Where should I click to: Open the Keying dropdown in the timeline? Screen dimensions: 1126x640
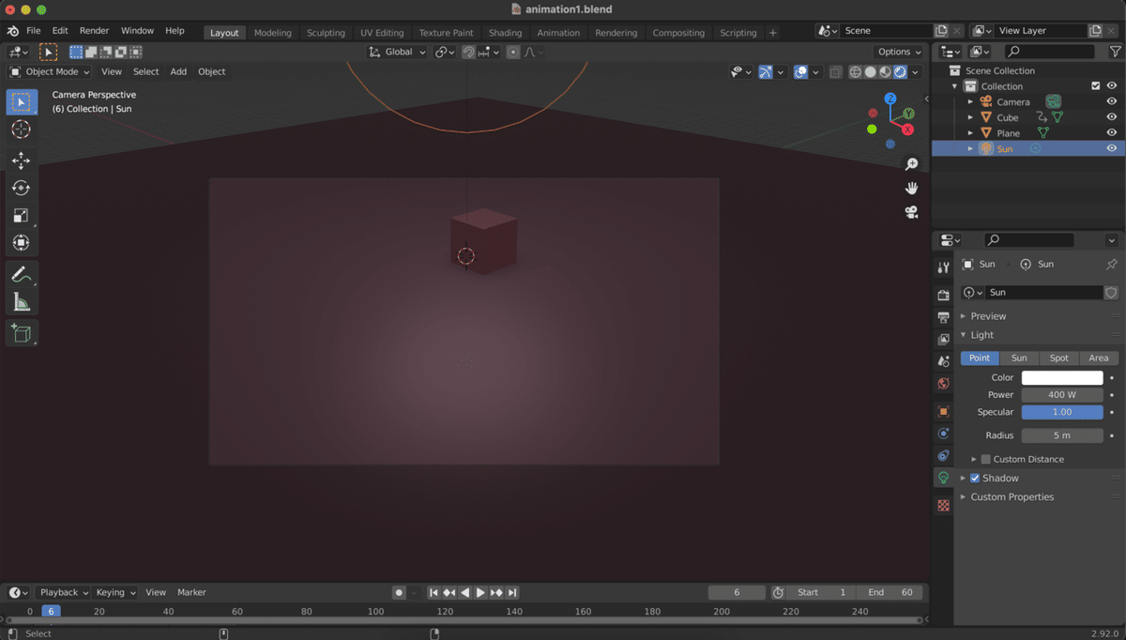click(115, 592)
